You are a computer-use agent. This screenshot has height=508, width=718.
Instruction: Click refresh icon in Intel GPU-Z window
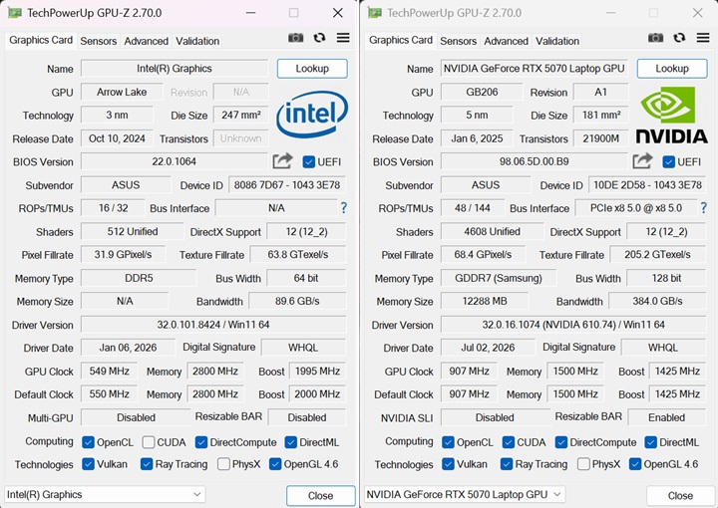coord(319,38)
